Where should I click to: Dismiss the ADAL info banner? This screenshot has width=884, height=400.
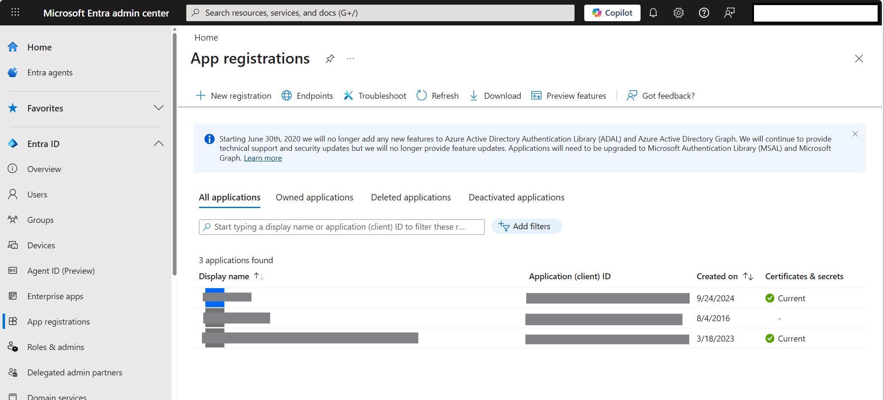[x=855, y=134]
